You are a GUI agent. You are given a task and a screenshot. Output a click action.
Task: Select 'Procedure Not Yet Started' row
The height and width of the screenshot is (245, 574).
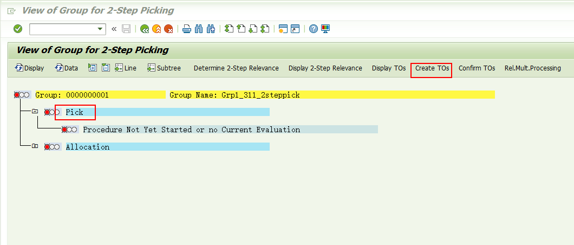(x=230, y=130)
